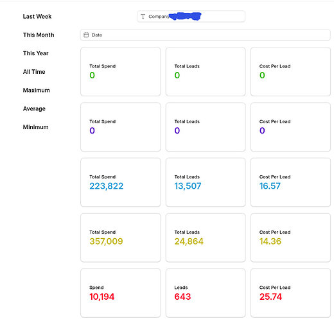Click the Leads 643 value
The image size is (334, 321).
[x=182, y=297]
